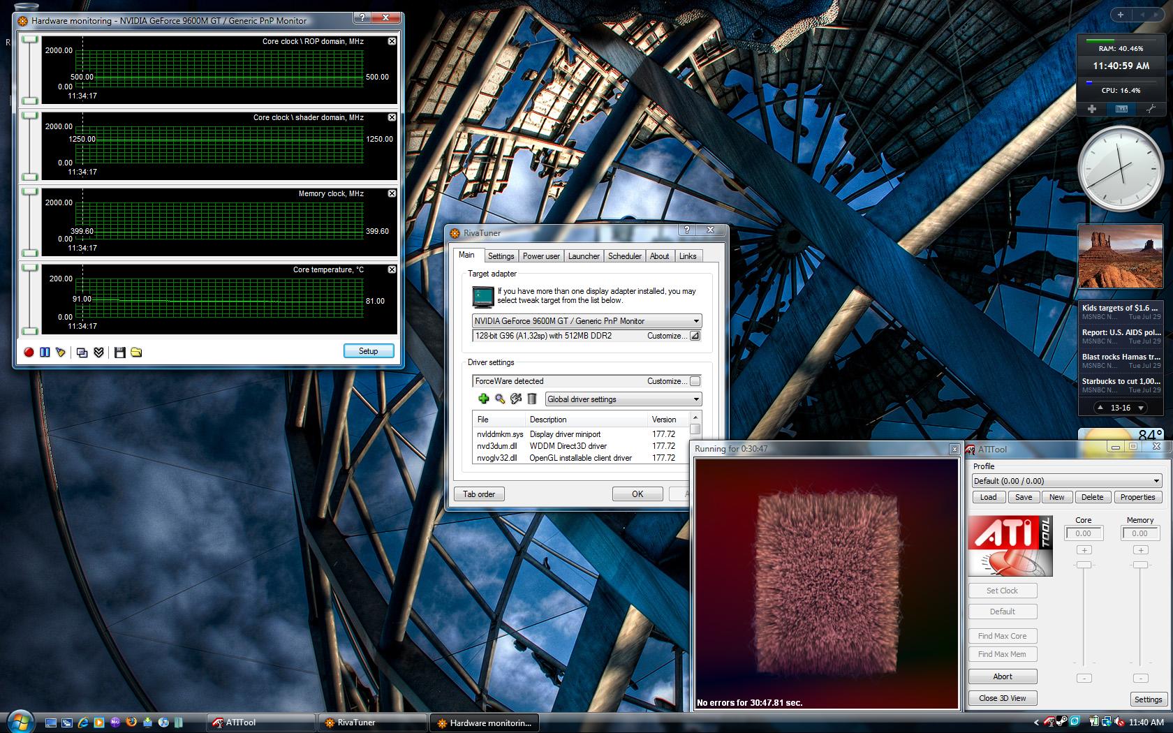Click the muted volume tray icon

(x=1120, y=722)
